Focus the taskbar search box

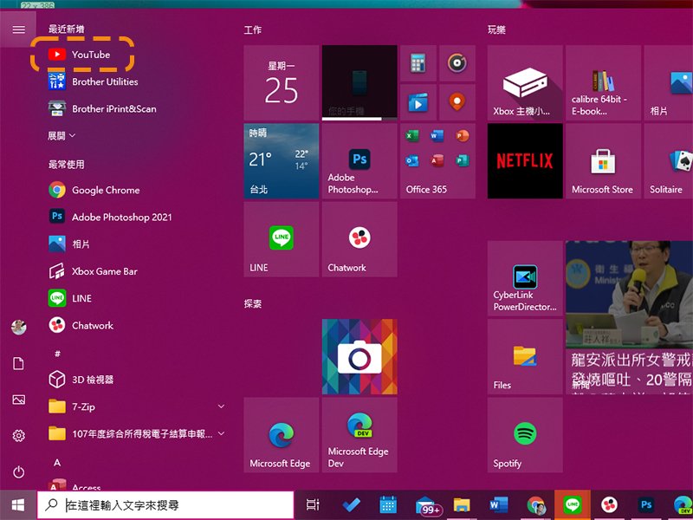[165, 505]
